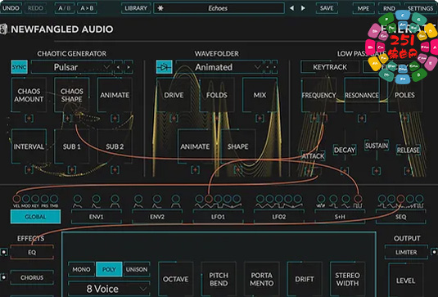Go to previous preset arrow
The image size is (438, 297).
[x=292, y=8]
